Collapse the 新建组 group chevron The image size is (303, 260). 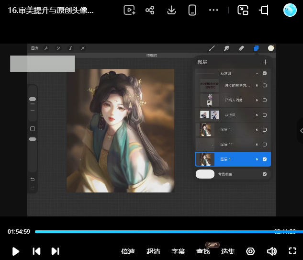click(x=257, y=73)
